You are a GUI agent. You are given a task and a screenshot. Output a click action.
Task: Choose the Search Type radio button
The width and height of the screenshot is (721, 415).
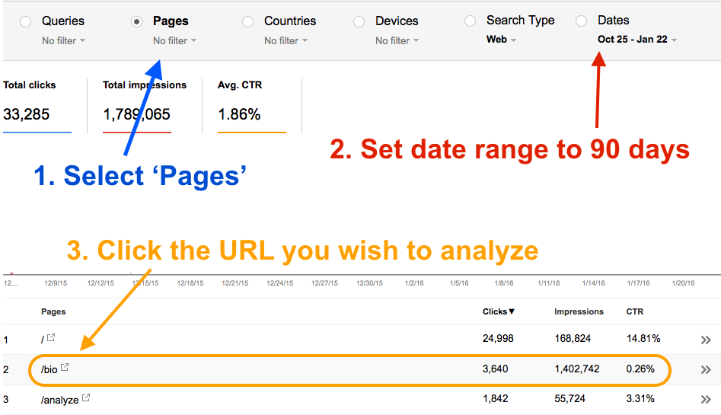click(471, 21)
